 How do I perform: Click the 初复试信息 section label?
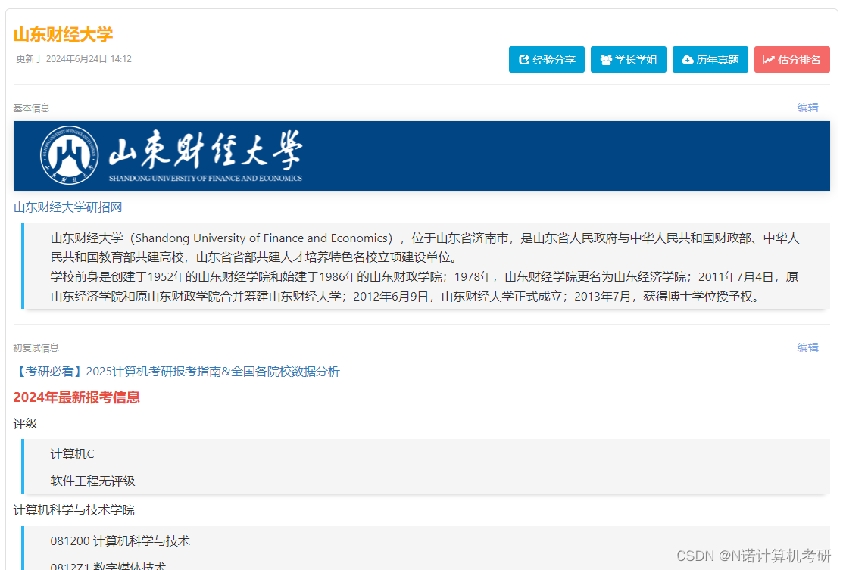(36, 348)
